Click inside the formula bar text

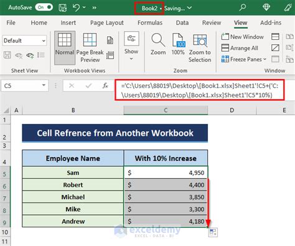200,90
